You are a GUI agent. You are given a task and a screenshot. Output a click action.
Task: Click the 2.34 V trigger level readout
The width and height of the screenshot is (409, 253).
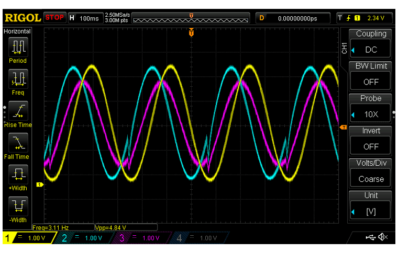(x=375, y=18)
